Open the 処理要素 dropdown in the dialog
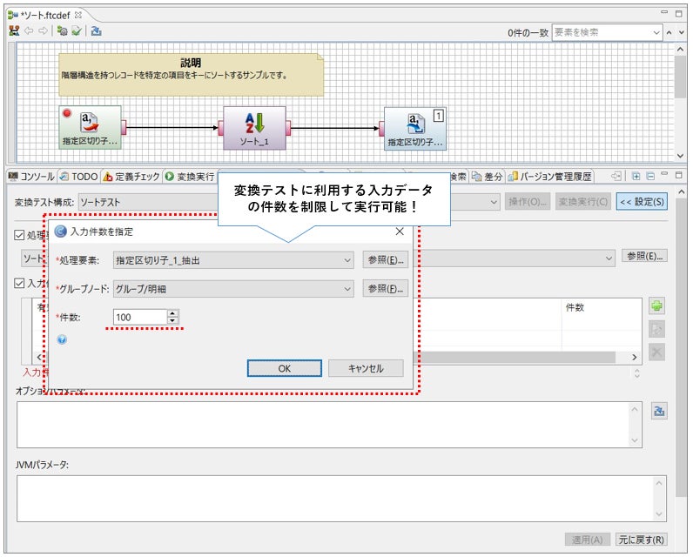This screenshot has height=557, width=693. coord(233,260)
